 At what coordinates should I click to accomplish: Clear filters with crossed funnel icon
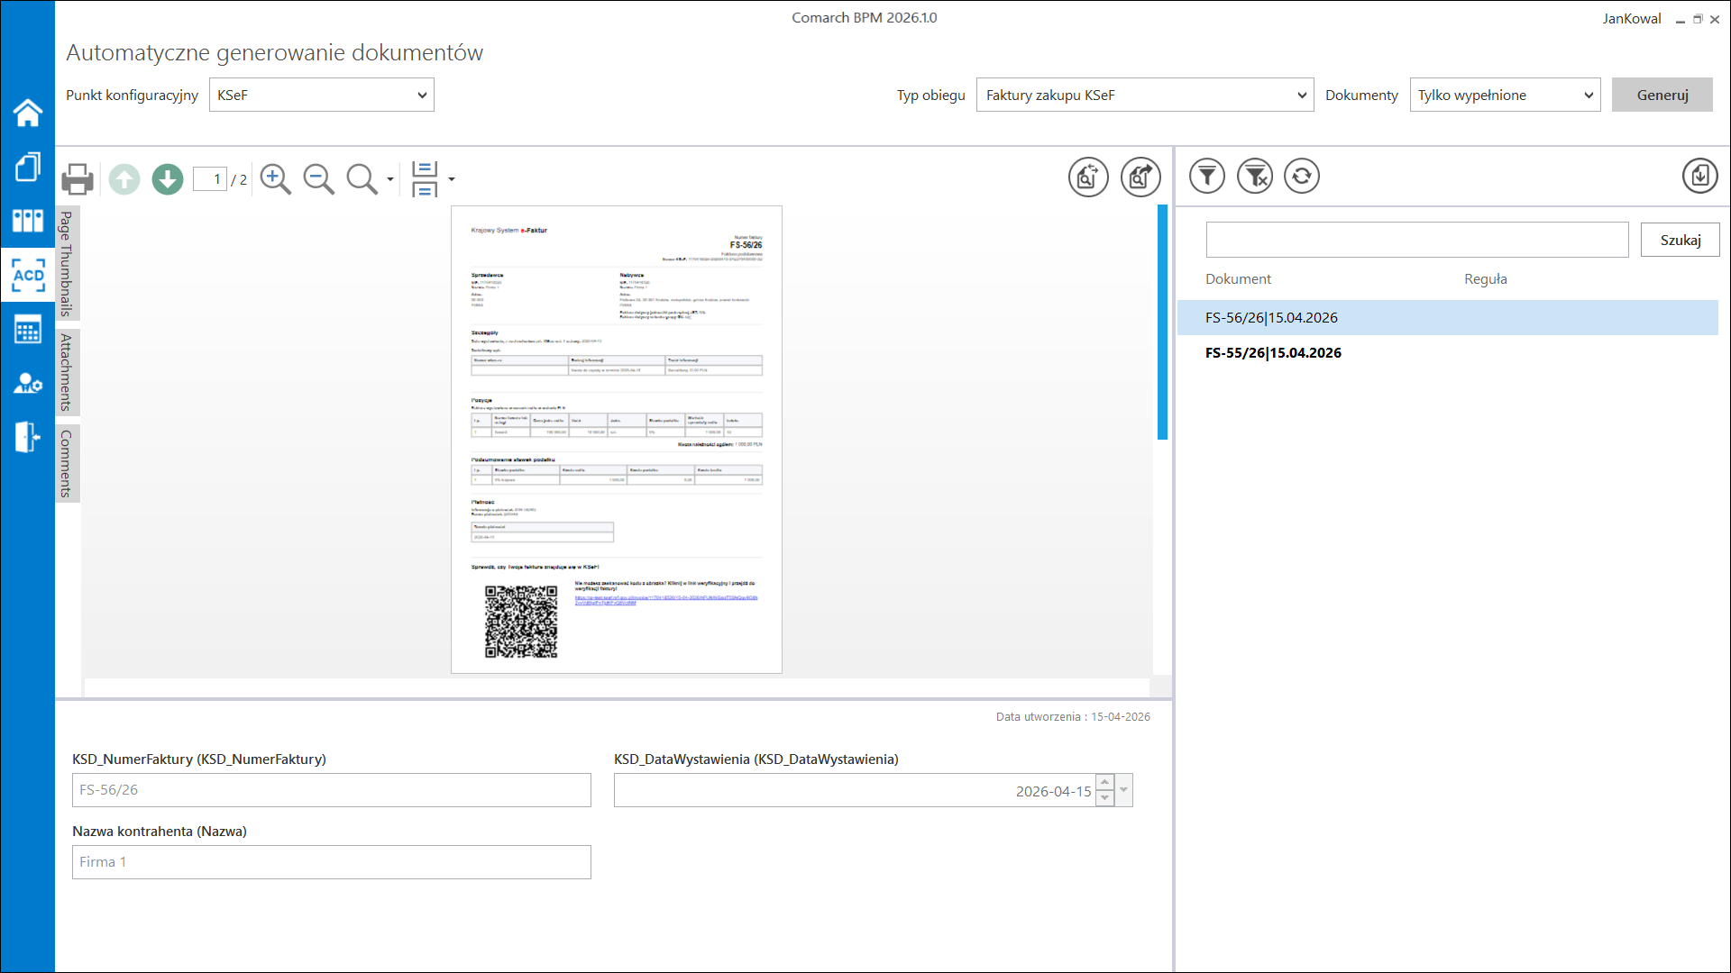[1254, 176]
